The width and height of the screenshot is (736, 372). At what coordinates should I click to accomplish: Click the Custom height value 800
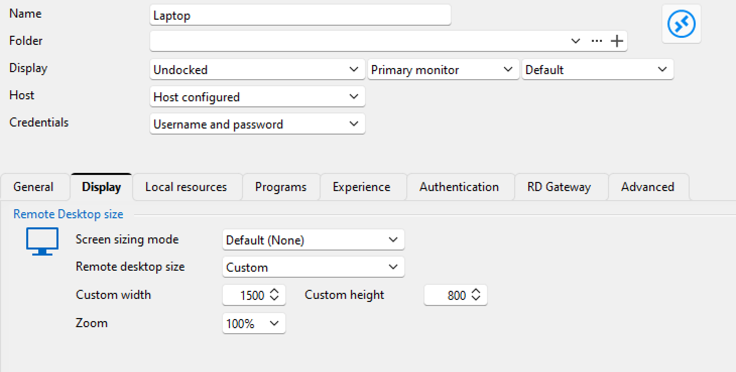457,295
